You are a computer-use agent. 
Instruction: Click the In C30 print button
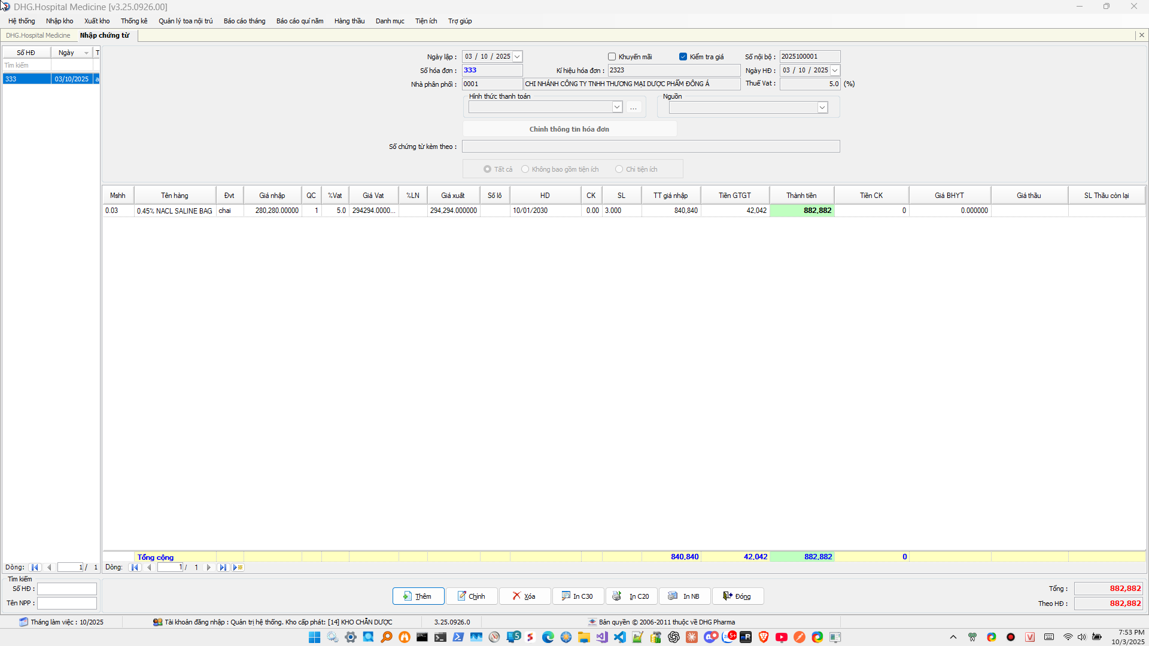(x=577, y=596)
